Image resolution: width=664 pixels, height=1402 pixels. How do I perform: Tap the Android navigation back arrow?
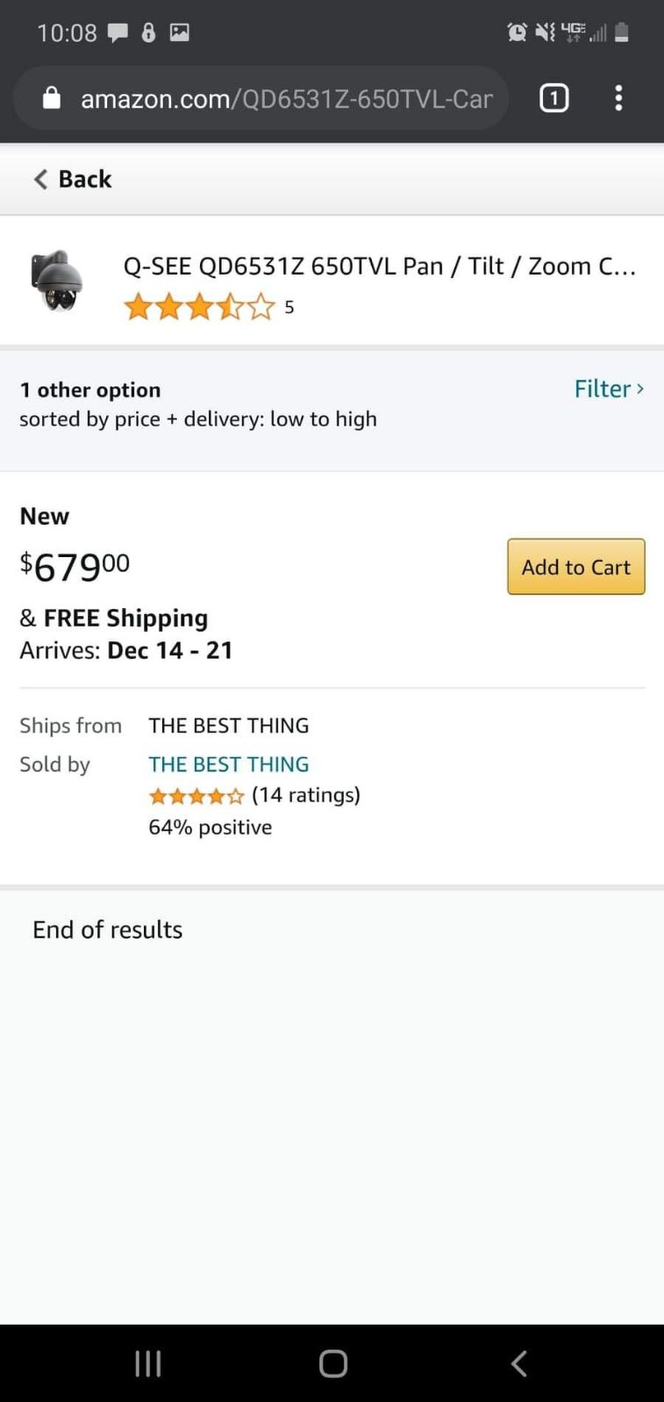coord(519,1363)
